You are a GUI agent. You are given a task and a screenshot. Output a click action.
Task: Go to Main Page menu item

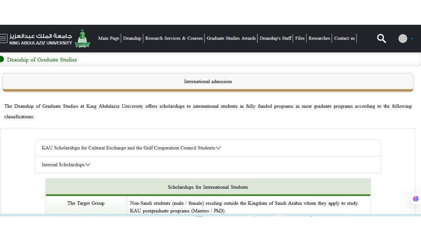tap(109, 38)
